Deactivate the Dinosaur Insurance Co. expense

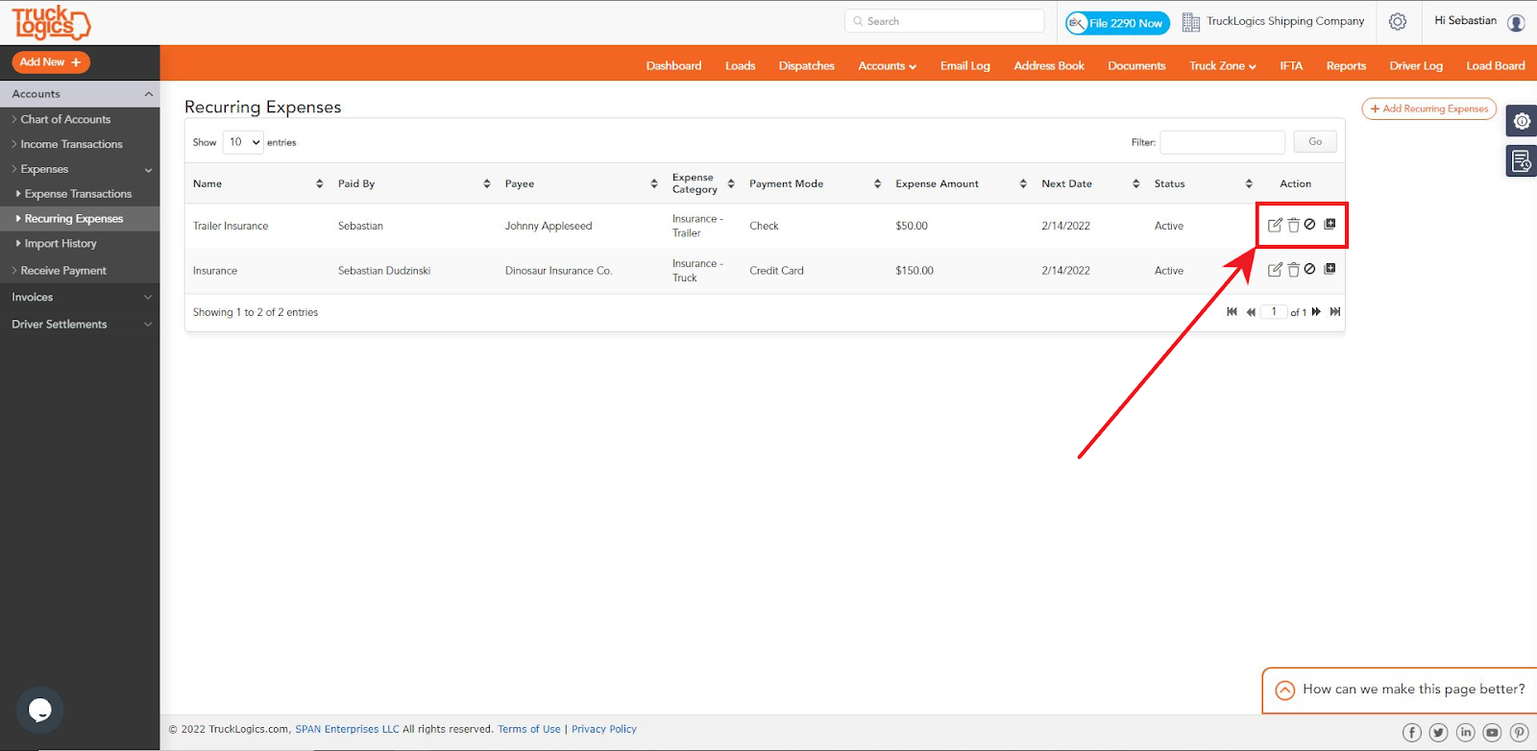1309,269
